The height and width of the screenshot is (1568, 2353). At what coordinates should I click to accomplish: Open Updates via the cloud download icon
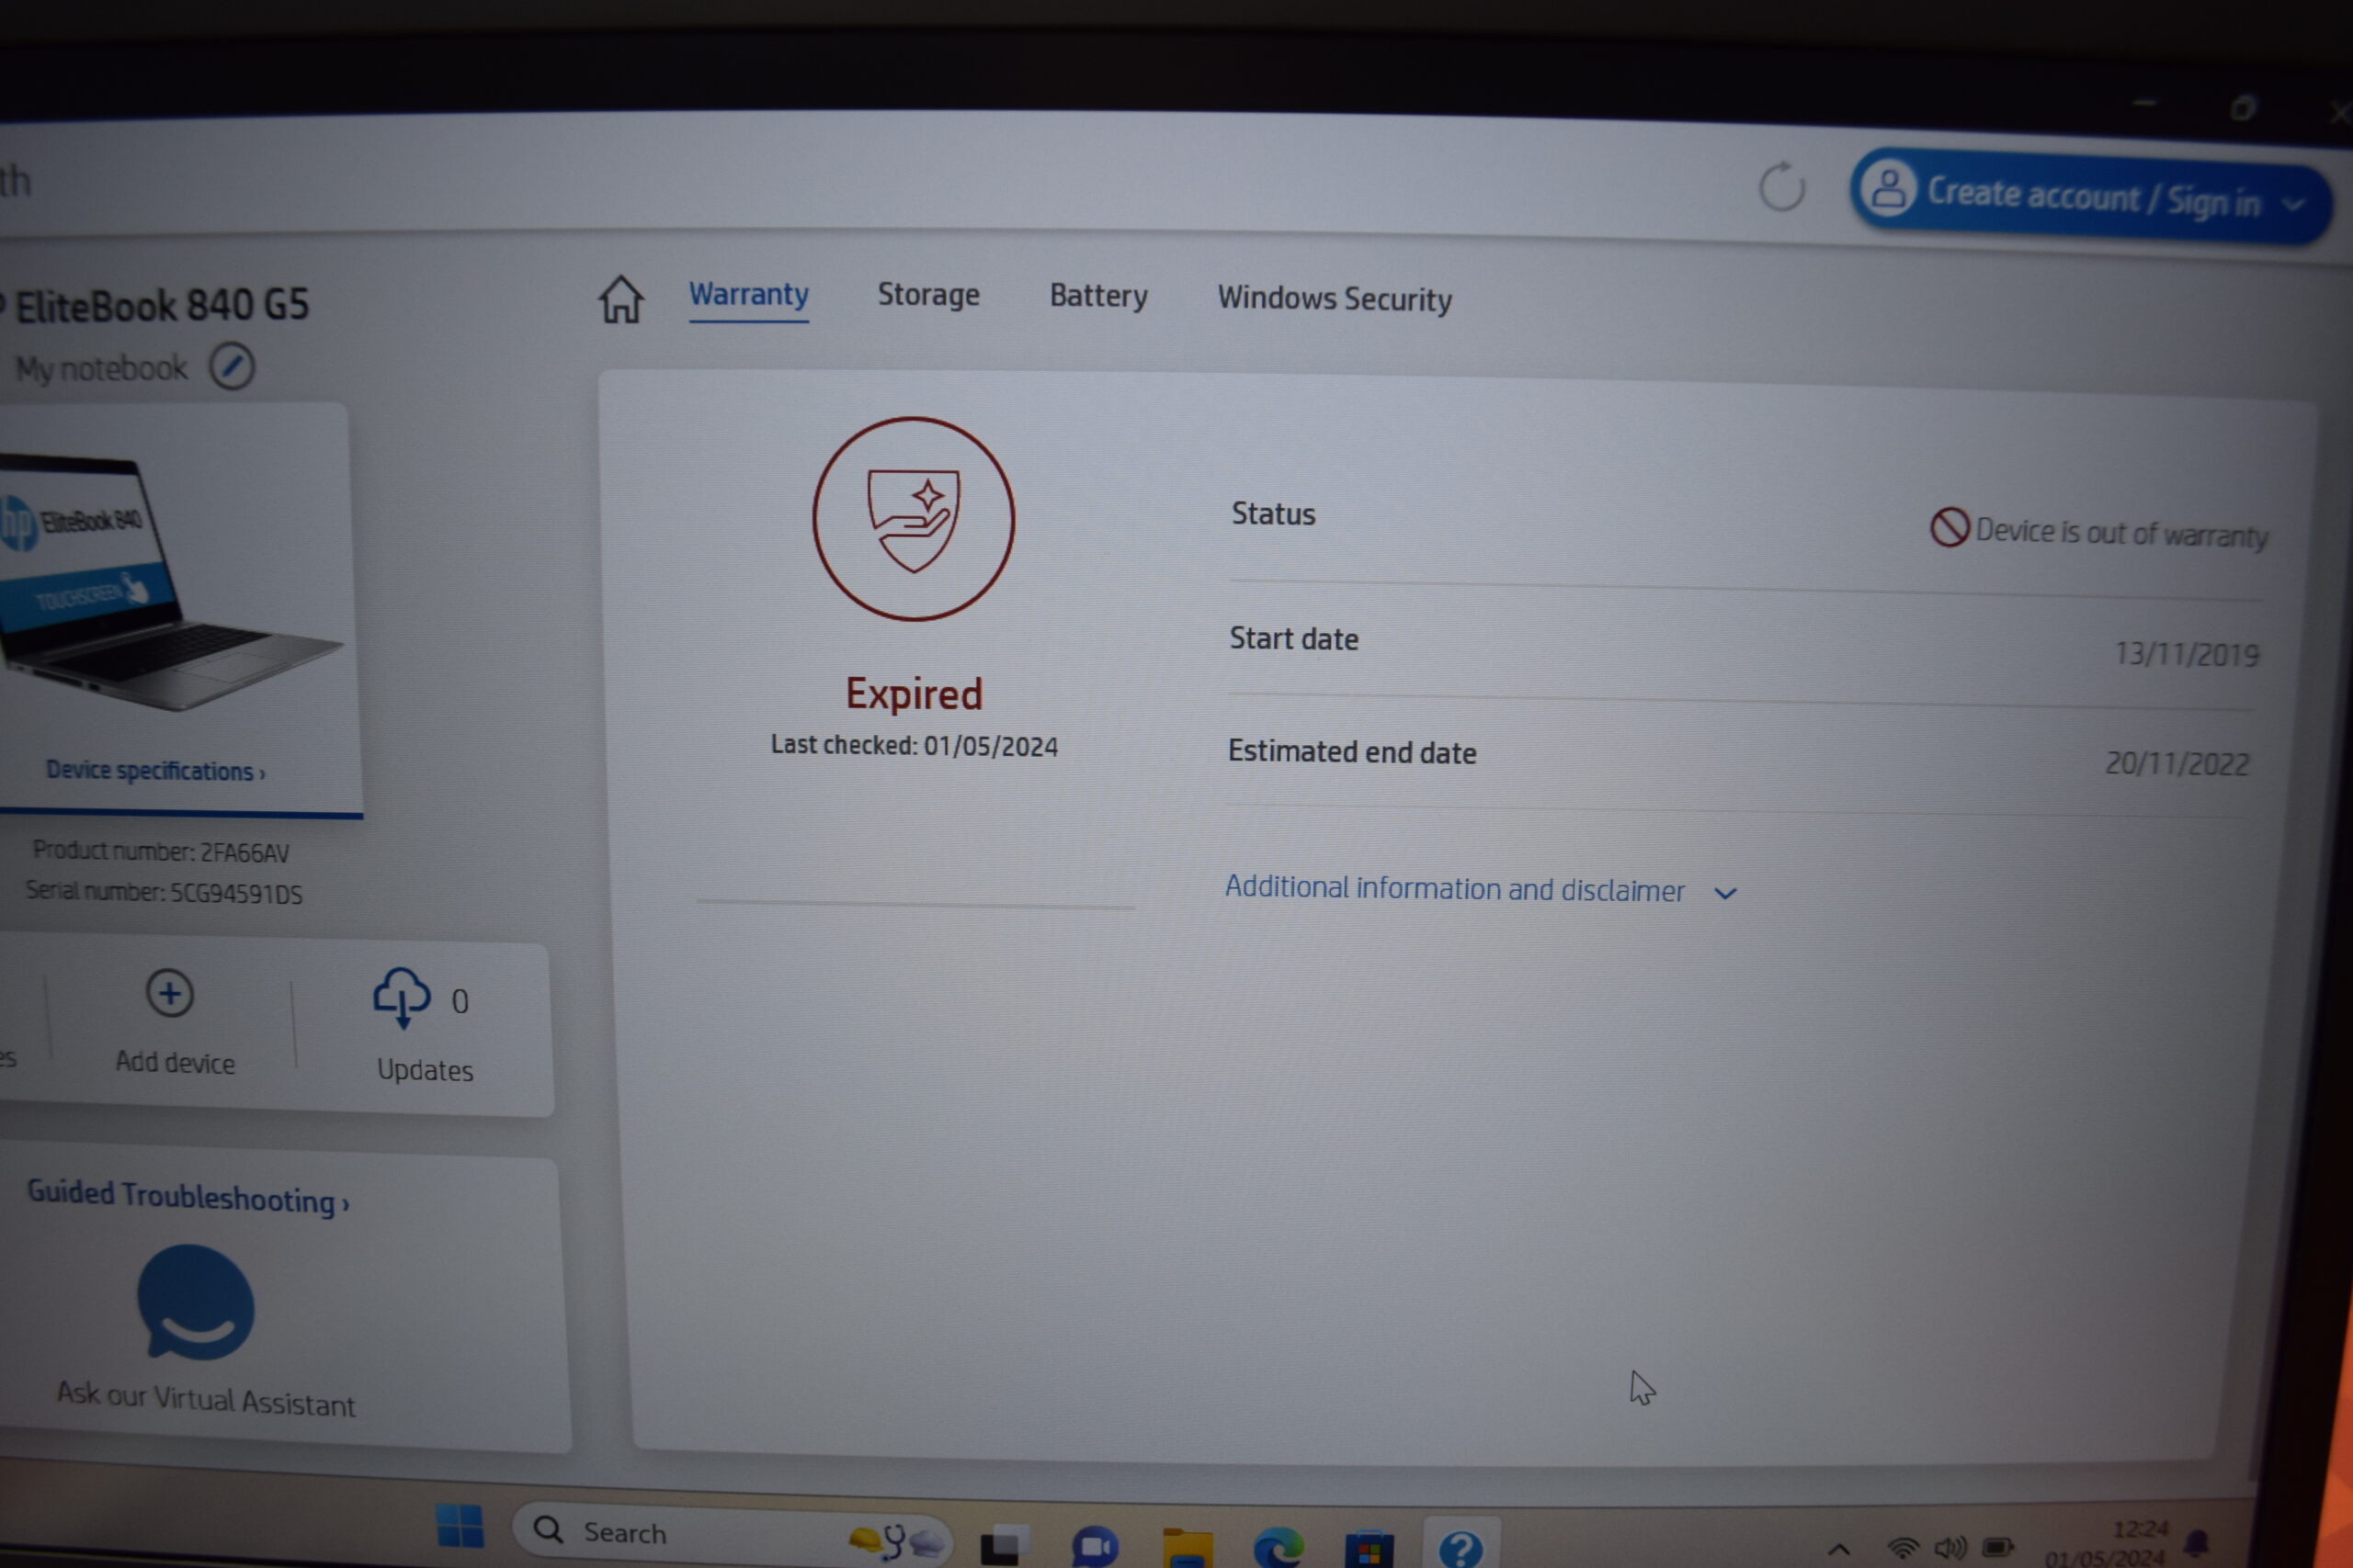(x=401, y=997)
